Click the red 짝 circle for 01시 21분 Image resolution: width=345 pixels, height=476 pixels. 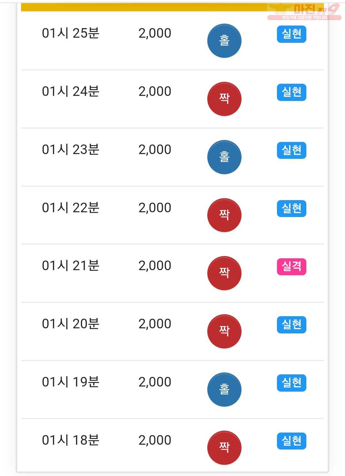(224, 273)
